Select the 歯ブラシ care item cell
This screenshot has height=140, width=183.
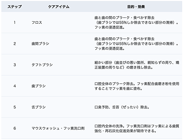39,86
